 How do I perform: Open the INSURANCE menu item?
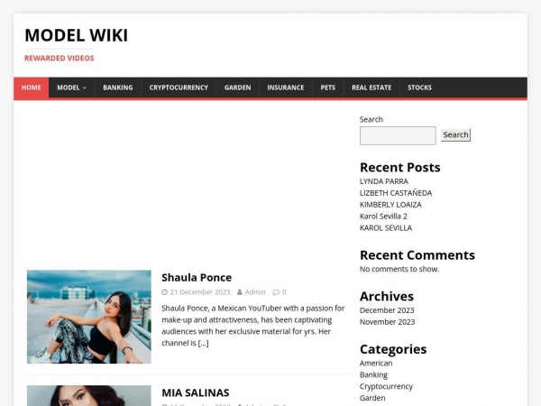coord(286,88)
